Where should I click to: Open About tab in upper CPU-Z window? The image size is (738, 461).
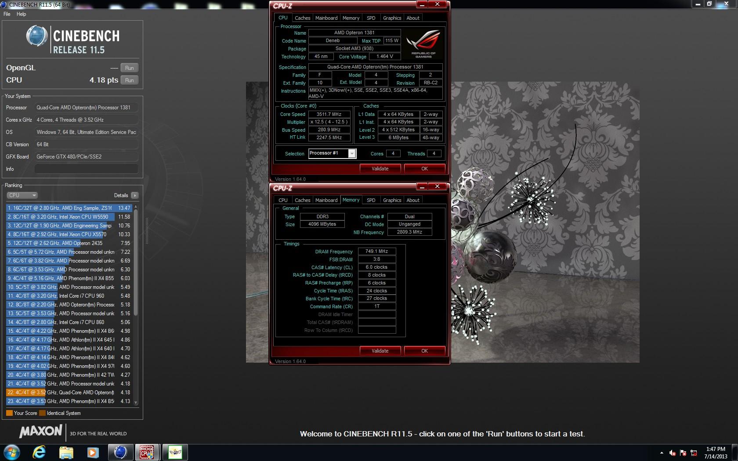[413, 18]
